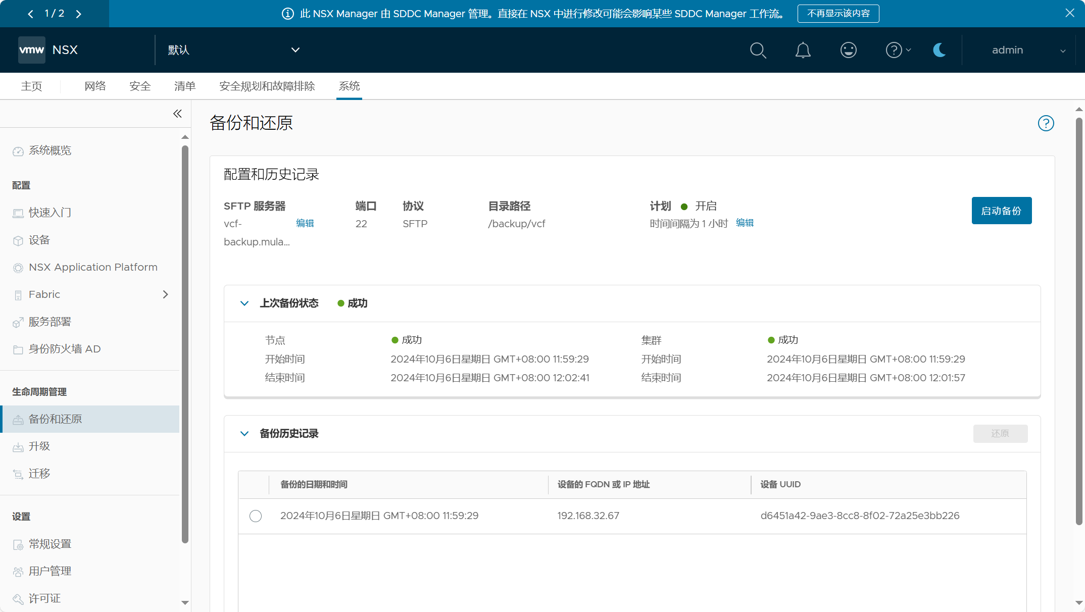The image size is (1085, 612).
Task: Click the 192.168.32.67 cell
Action: tap(588, 516)
